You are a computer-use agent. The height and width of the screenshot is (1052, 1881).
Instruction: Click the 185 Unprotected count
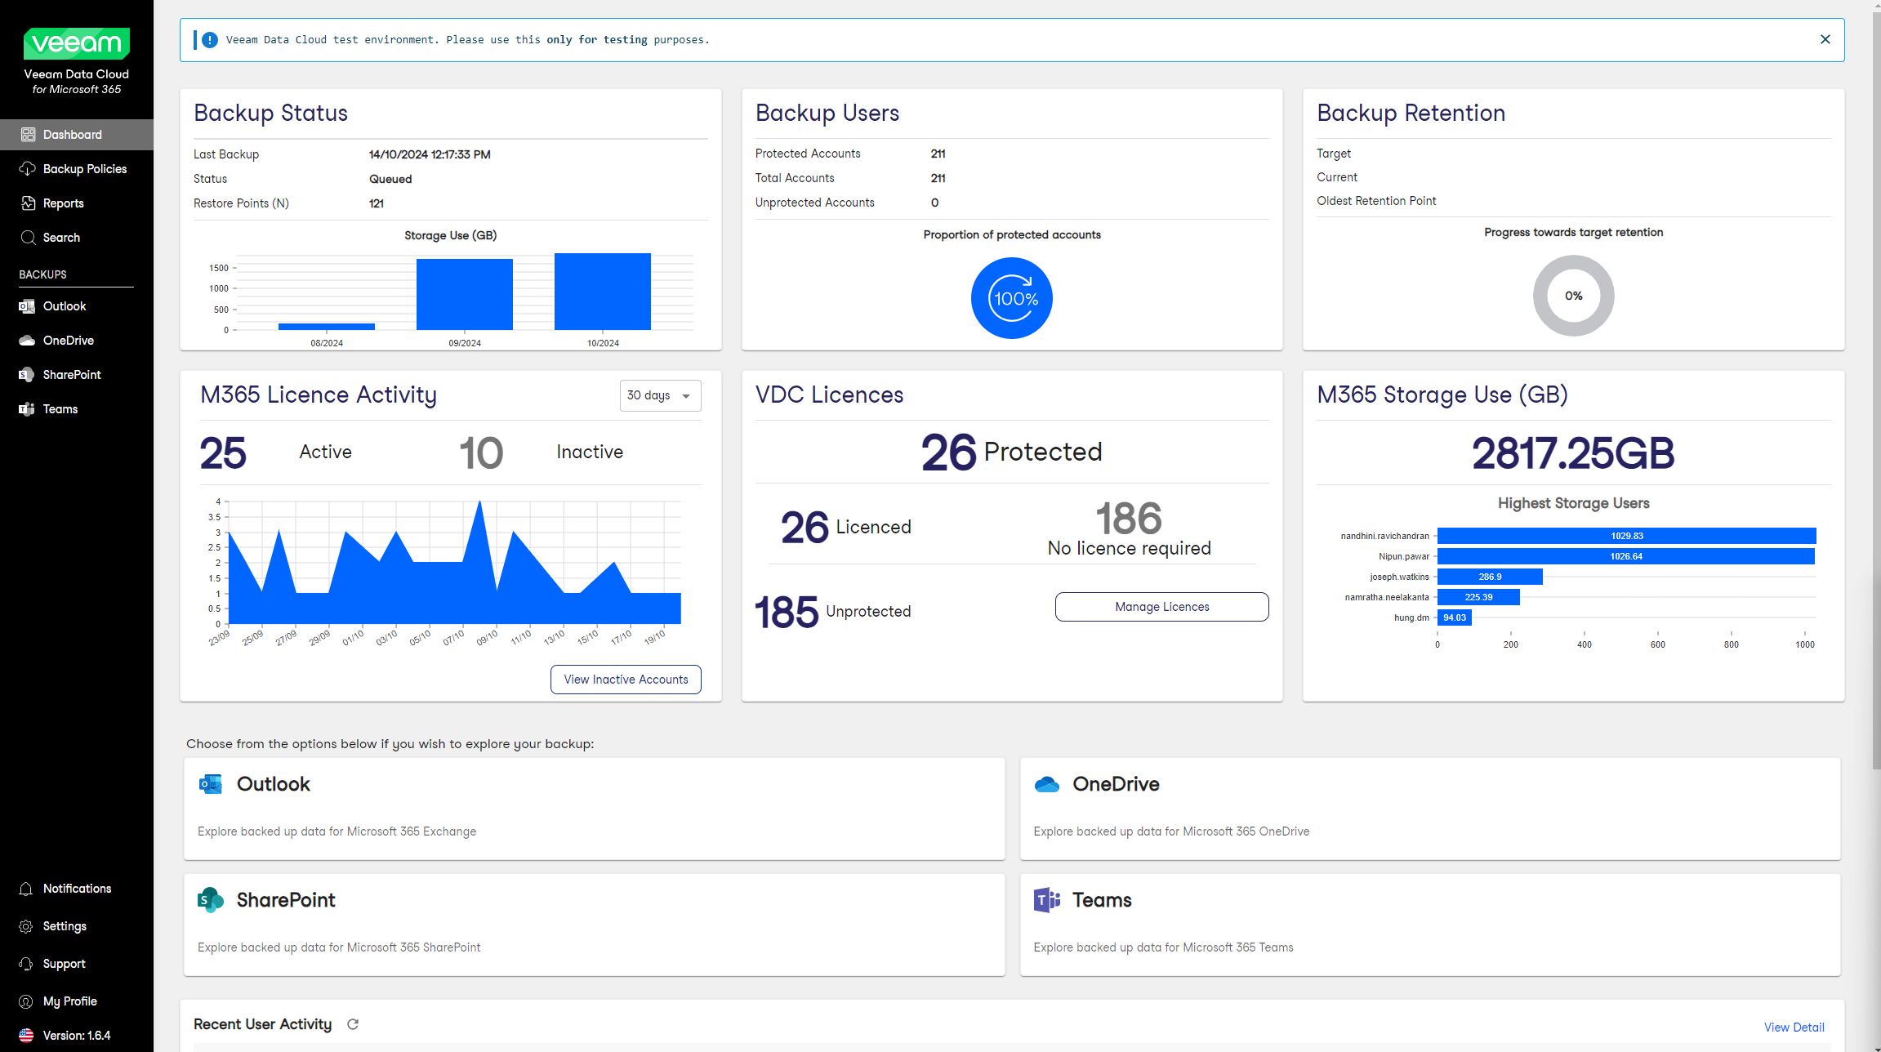click(x=786, y=613)
